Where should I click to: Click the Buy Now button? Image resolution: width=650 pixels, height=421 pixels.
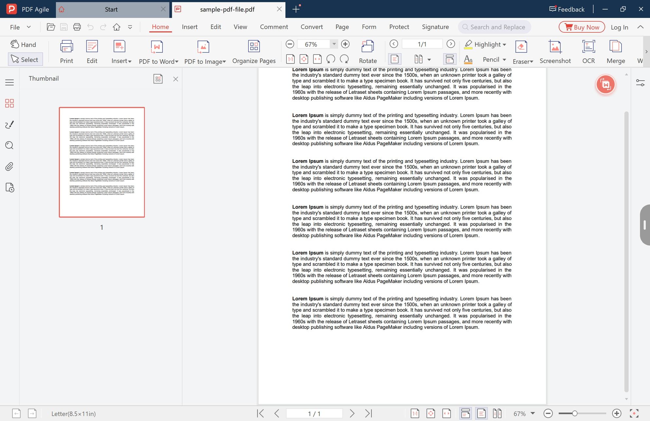pos(582,27)
